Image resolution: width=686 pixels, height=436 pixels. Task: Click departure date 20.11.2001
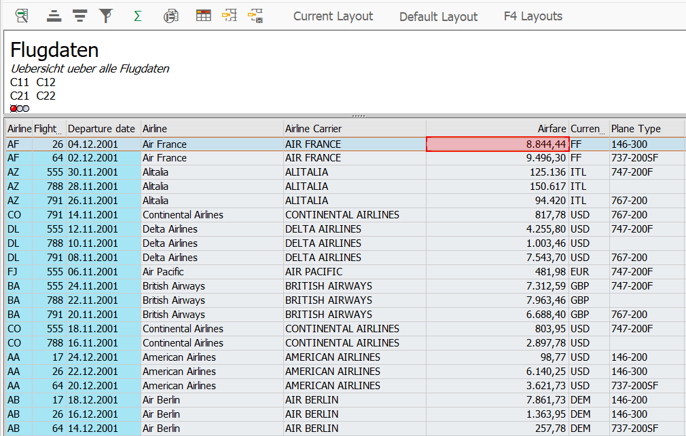pyautogui.click(x=103, y=315)
